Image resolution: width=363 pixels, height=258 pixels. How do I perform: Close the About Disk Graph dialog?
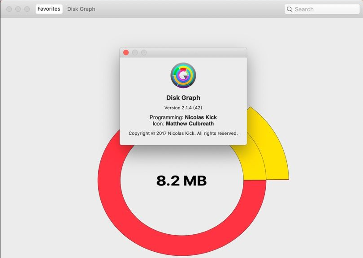(126, 52)
